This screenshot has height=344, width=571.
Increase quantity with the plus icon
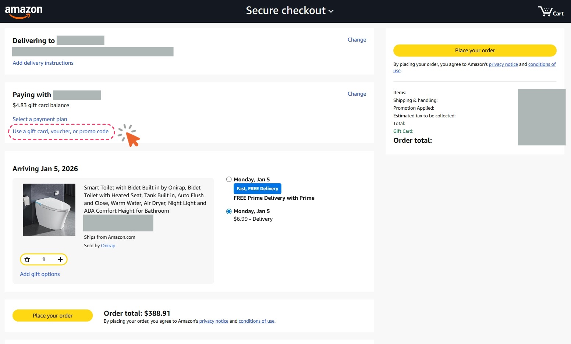point(60,259)
